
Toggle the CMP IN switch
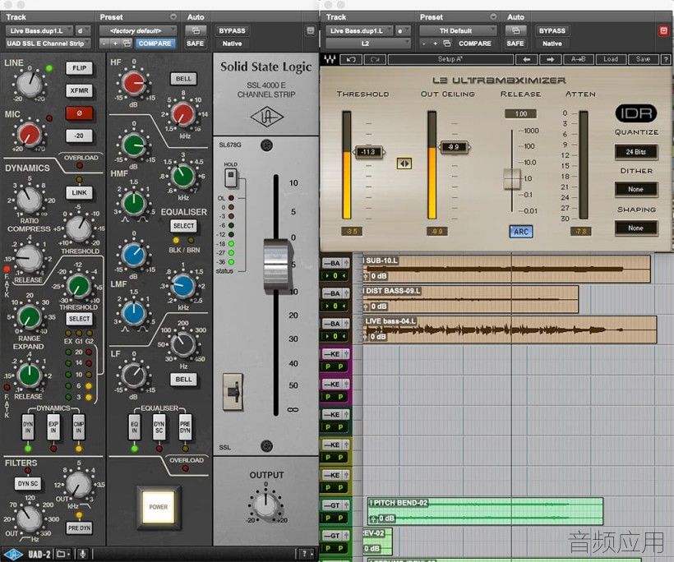tap(79, 427)
